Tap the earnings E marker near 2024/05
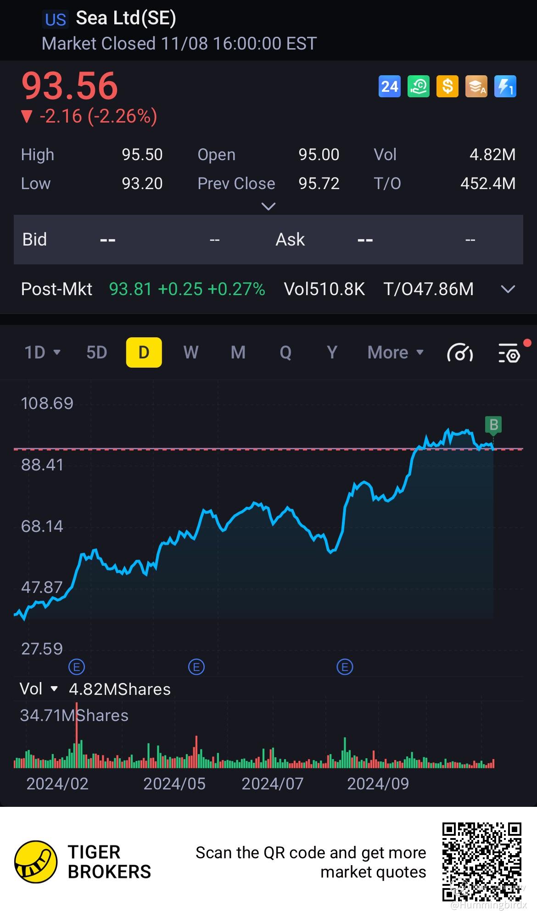Screen dimensions: 537x917 (x=196, y=666)
